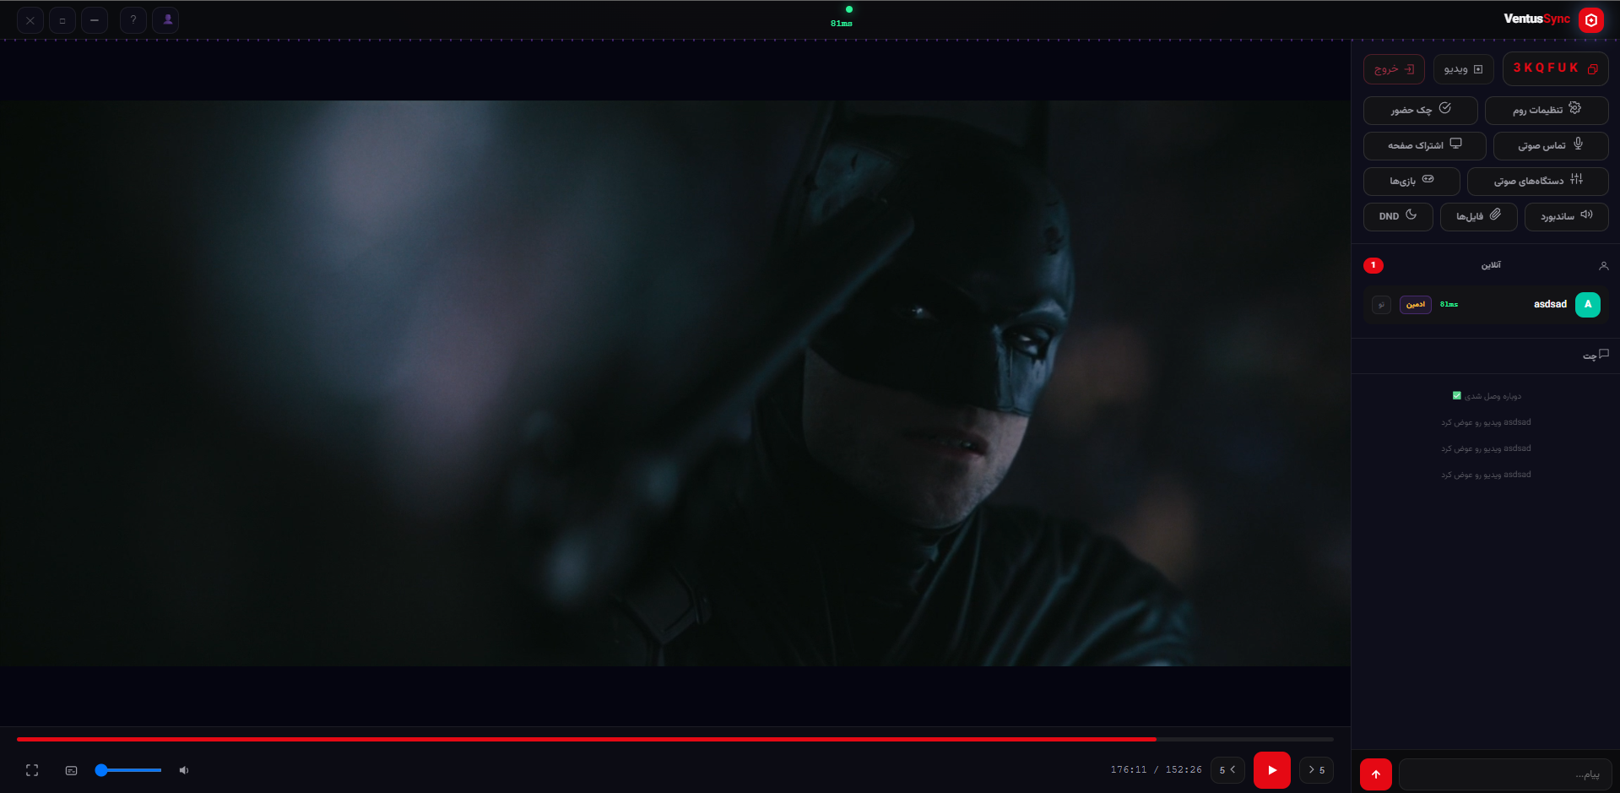1620x793 pixels.
Task: Click the green 81ms ping next to asdsad
Action: [1449, 304]
